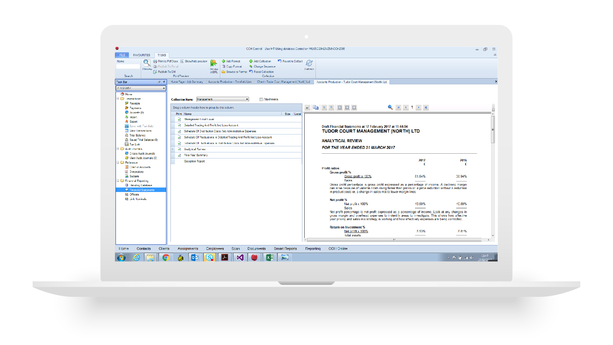The height and width of the screenshot is (345, 613).
Task: Open Review iXBRL tool
Action: pyautogui.click(x=214, y=64)
